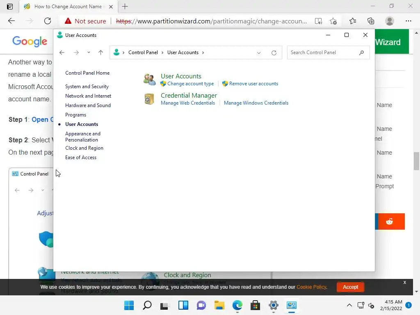Open Credential Manager heading
Image resolution: width=420 pixels, height=315 pixels.
point(189,95)
